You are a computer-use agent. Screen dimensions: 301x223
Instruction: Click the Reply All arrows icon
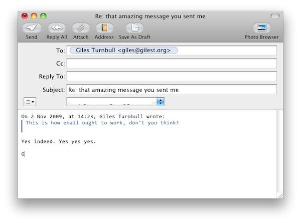click(x=56, y=28)
